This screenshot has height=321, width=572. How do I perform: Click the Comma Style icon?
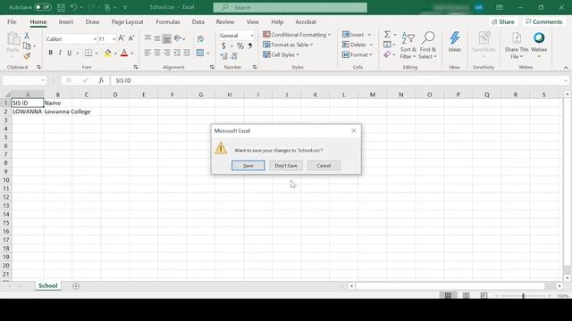[250, 45]
